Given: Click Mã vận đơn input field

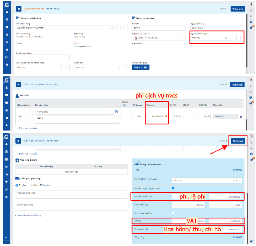Looking at the screenshot, I should [x=159, y=48].
